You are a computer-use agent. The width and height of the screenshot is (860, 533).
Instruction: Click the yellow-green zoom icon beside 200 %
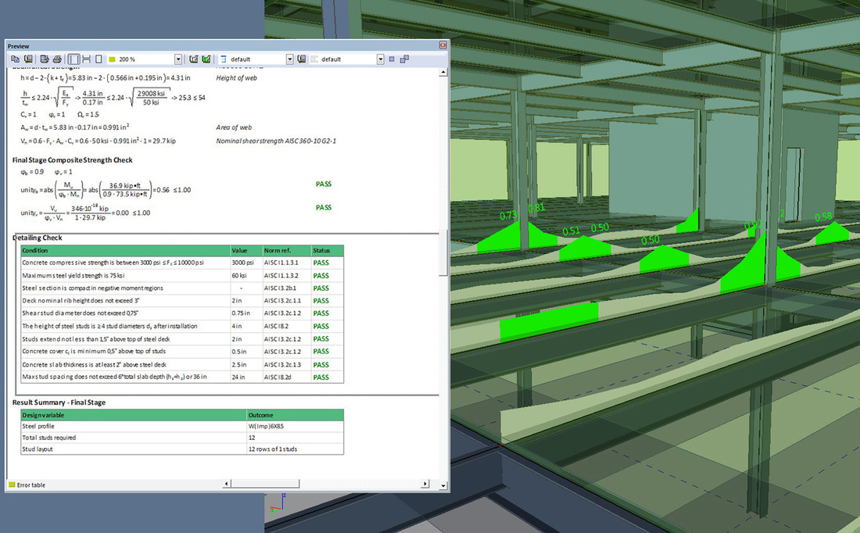point(112,59)
